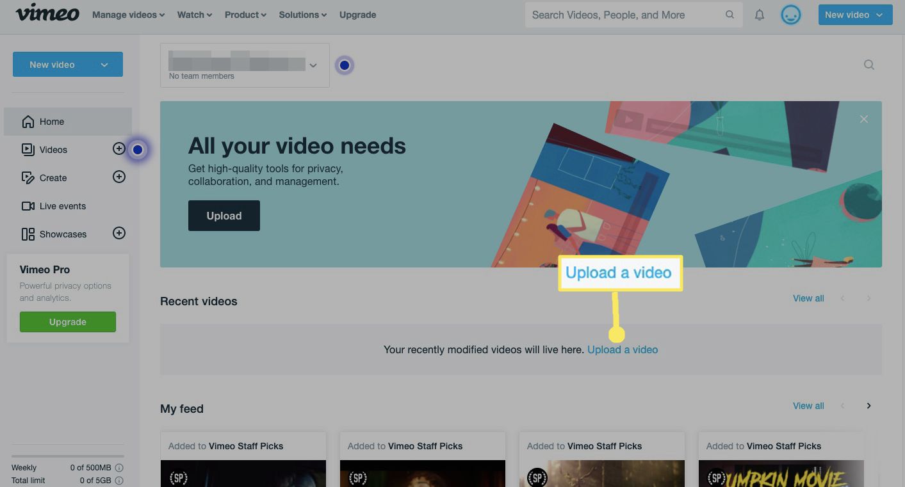This screenshot has width=905, height=487.
Task: Click the weekly storage usage bar
Action: (68, 456)
